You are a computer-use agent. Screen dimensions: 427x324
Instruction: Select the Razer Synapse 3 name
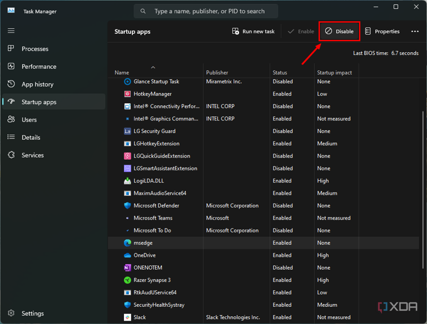[x=152, y=280]
